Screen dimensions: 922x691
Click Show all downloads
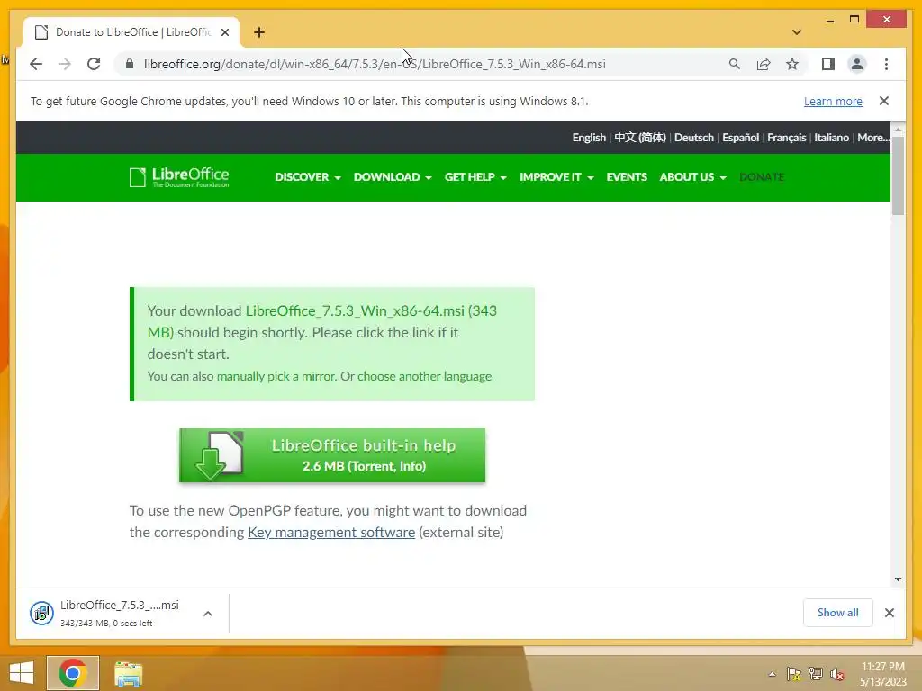[x=838, y=613]
